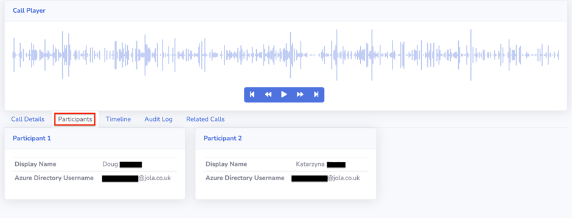Seek to the start of the waveform
This screenshot has height=219, width=572.
pyautogui.click(x=13, y=55)
